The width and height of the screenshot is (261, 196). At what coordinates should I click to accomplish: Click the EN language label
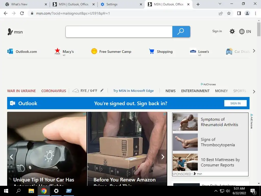coord(249,31)
